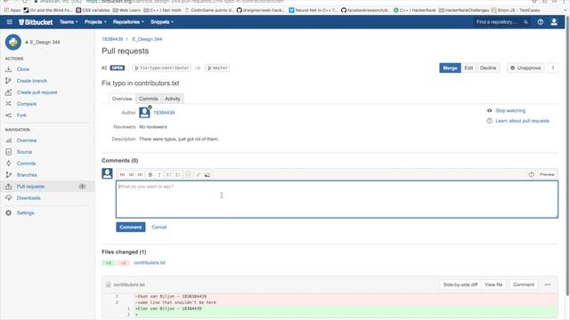The image size is (570, 320).
Task: Open the repository Settings gear
Action: (8, 213)
